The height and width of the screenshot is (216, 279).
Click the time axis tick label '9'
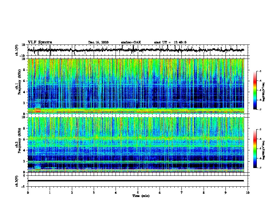pyautogui.click(x=225, y=193)
